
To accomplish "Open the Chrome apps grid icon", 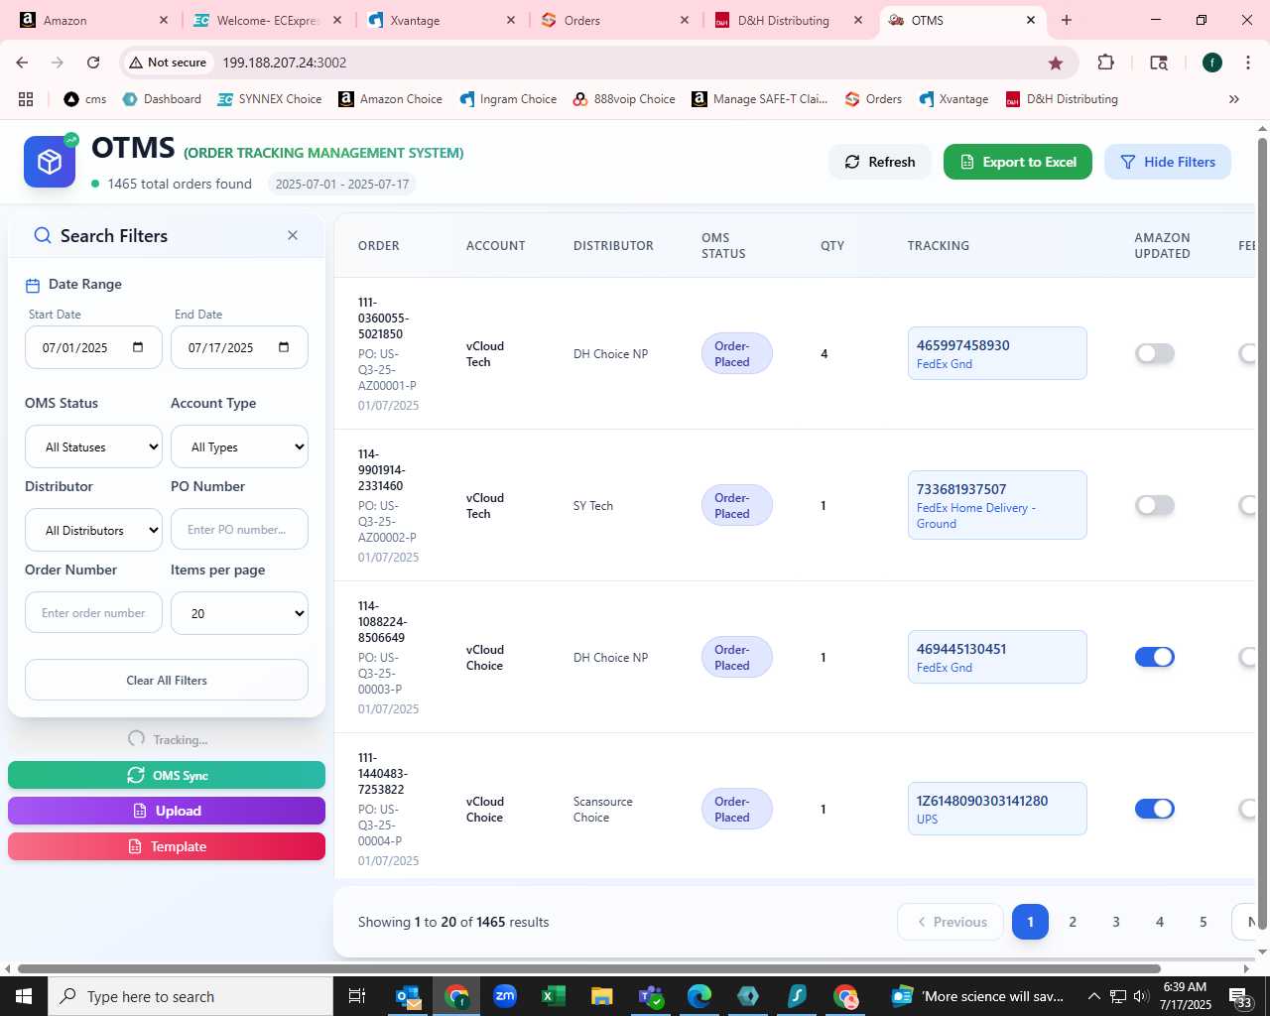I will [x=26, y=99].
